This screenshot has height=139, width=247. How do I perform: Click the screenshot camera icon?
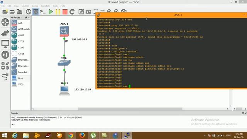tap(123, 11)
